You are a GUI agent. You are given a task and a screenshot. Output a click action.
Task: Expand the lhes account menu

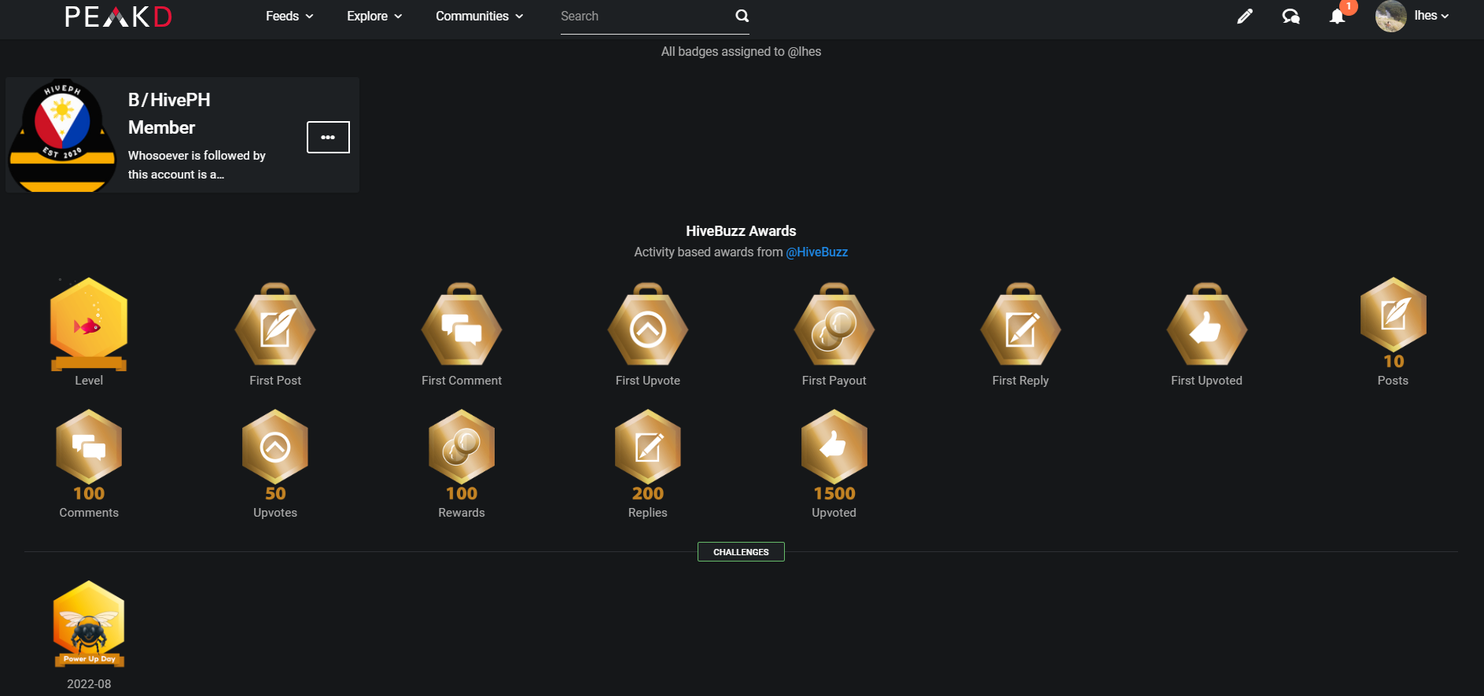(x=1431, y=16)
